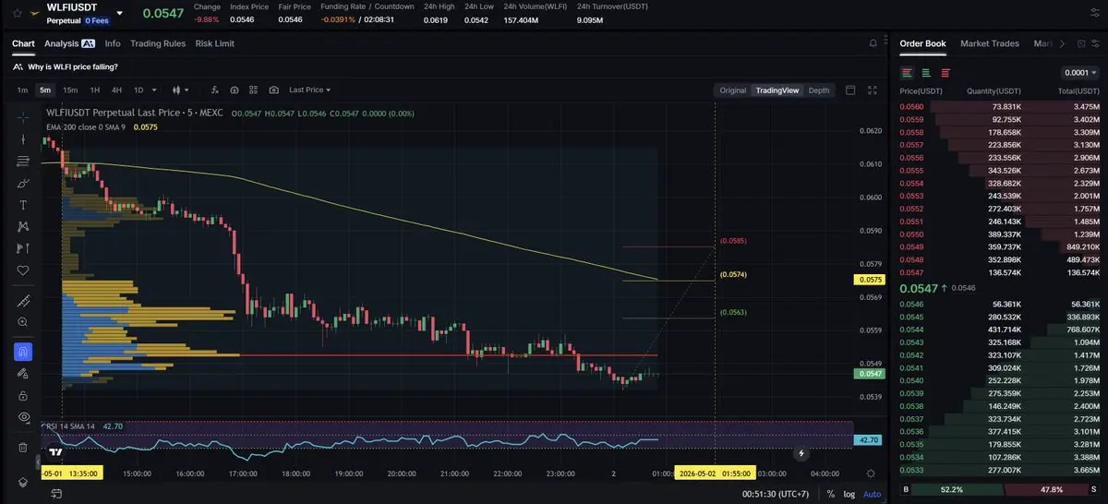
Task: Open the Fibonacci/horizontal lines tool group
Action: (x=23, y=162)
